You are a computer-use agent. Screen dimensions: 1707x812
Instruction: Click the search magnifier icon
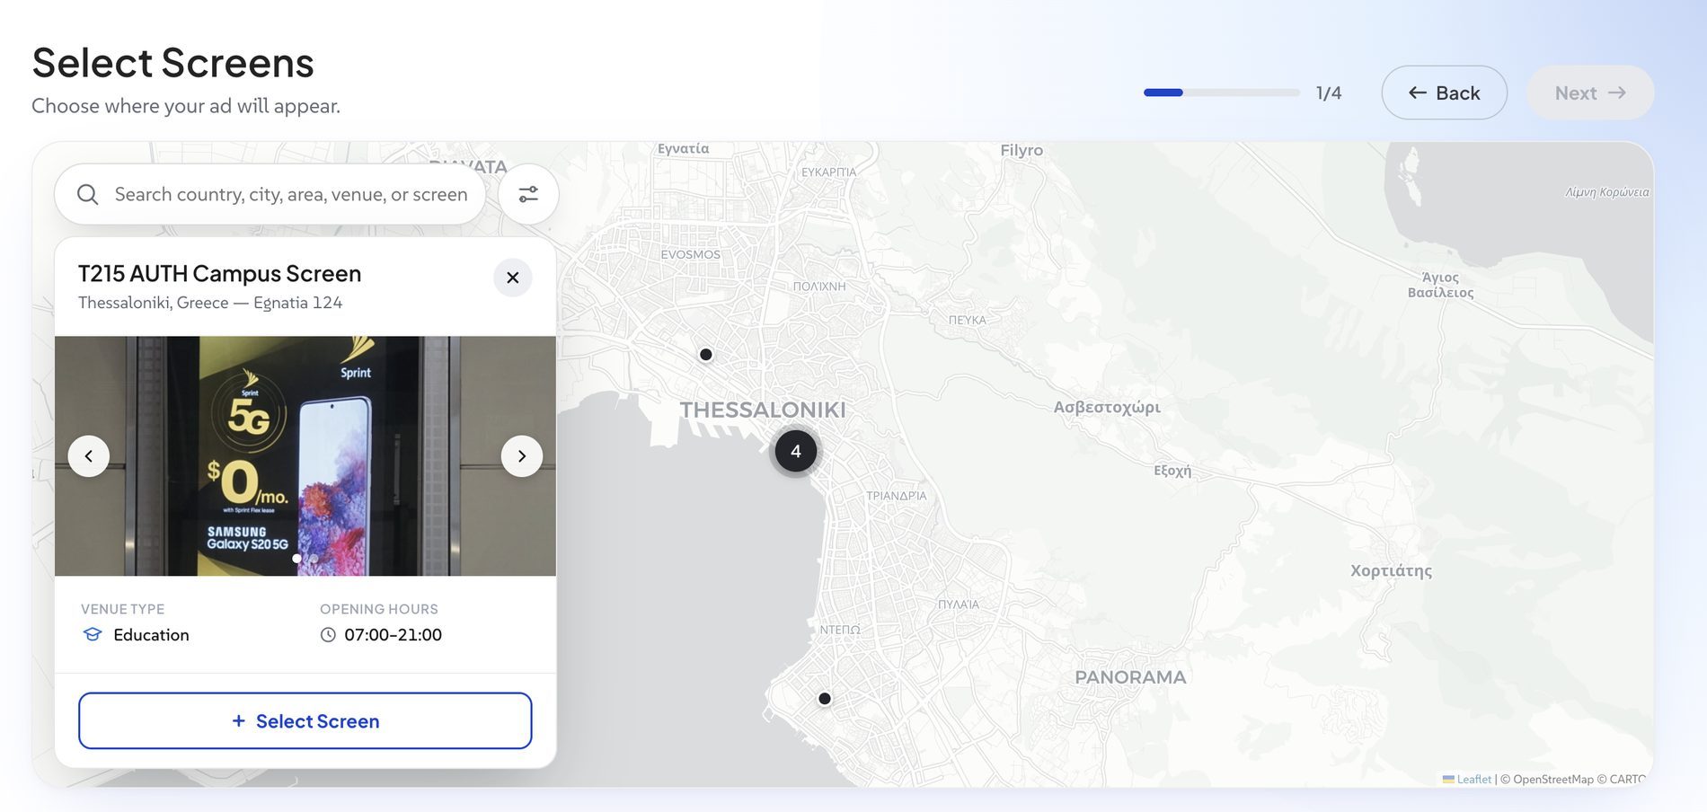tap(87, 194)
